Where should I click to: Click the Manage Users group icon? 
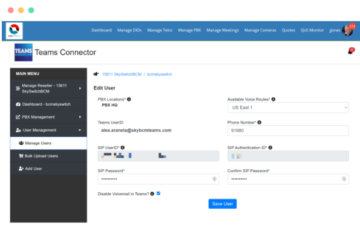(21, 143)
